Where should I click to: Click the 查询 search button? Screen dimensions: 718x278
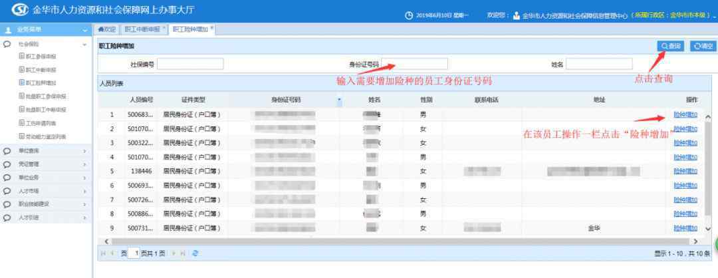[x=671, y=46]
